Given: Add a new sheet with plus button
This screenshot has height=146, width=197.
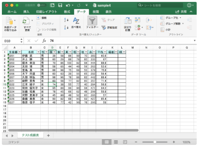Looking at the screenshot, I should click(x=48, y=135).
